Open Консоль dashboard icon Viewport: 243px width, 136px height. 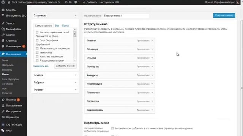[x=3, y=10]
